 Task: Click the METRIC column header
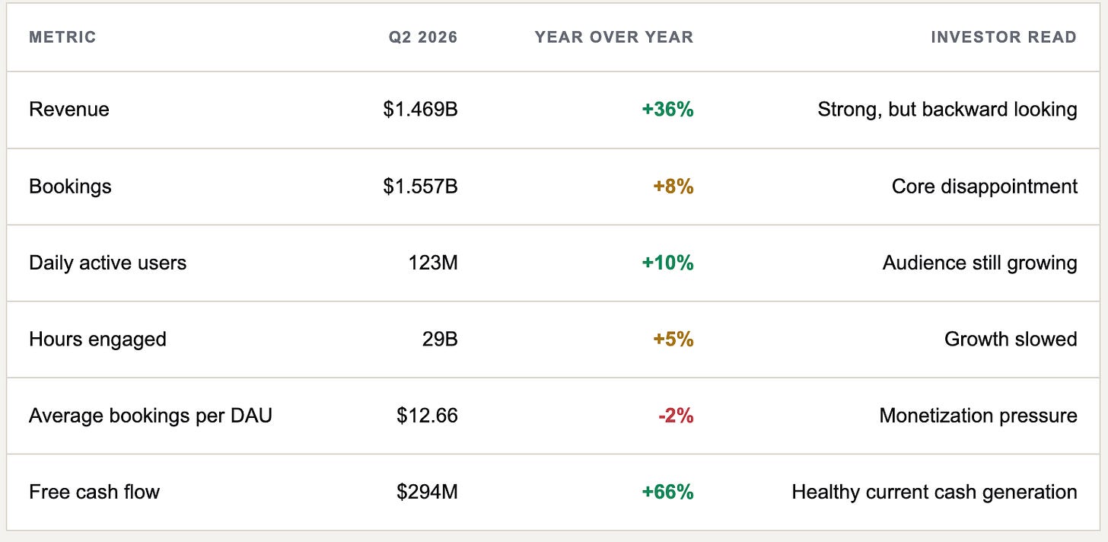pos(62,37)
